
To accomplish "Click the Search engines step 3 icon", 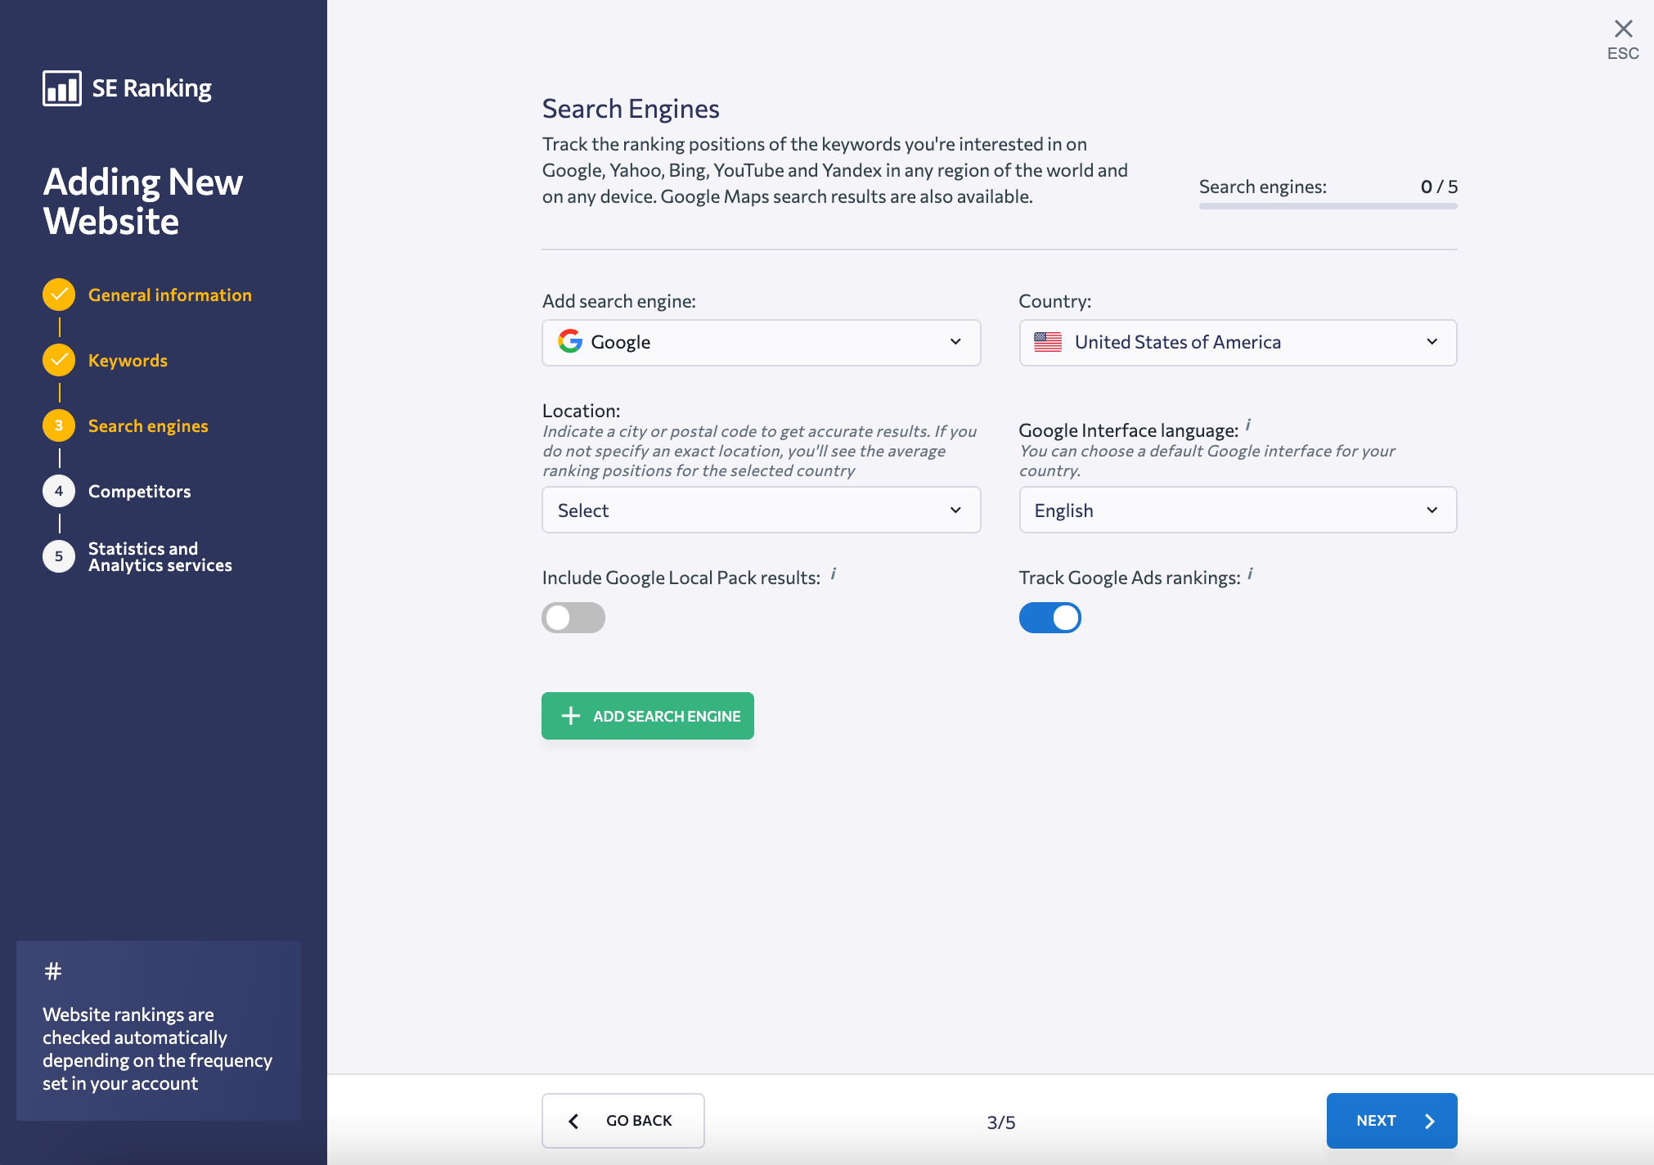I will [59, 425].
